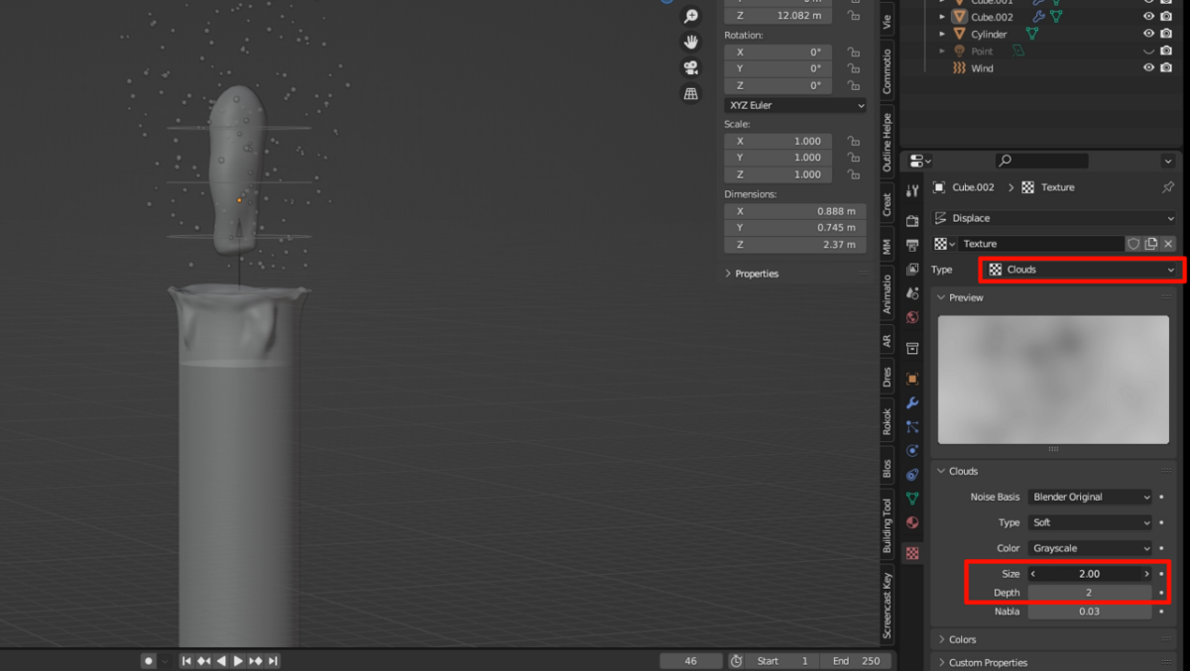The width and height of the screenshot is (1190, 671).
Task: Switch perspective/orthographic with grid gizmo
Action: [691, 93]
